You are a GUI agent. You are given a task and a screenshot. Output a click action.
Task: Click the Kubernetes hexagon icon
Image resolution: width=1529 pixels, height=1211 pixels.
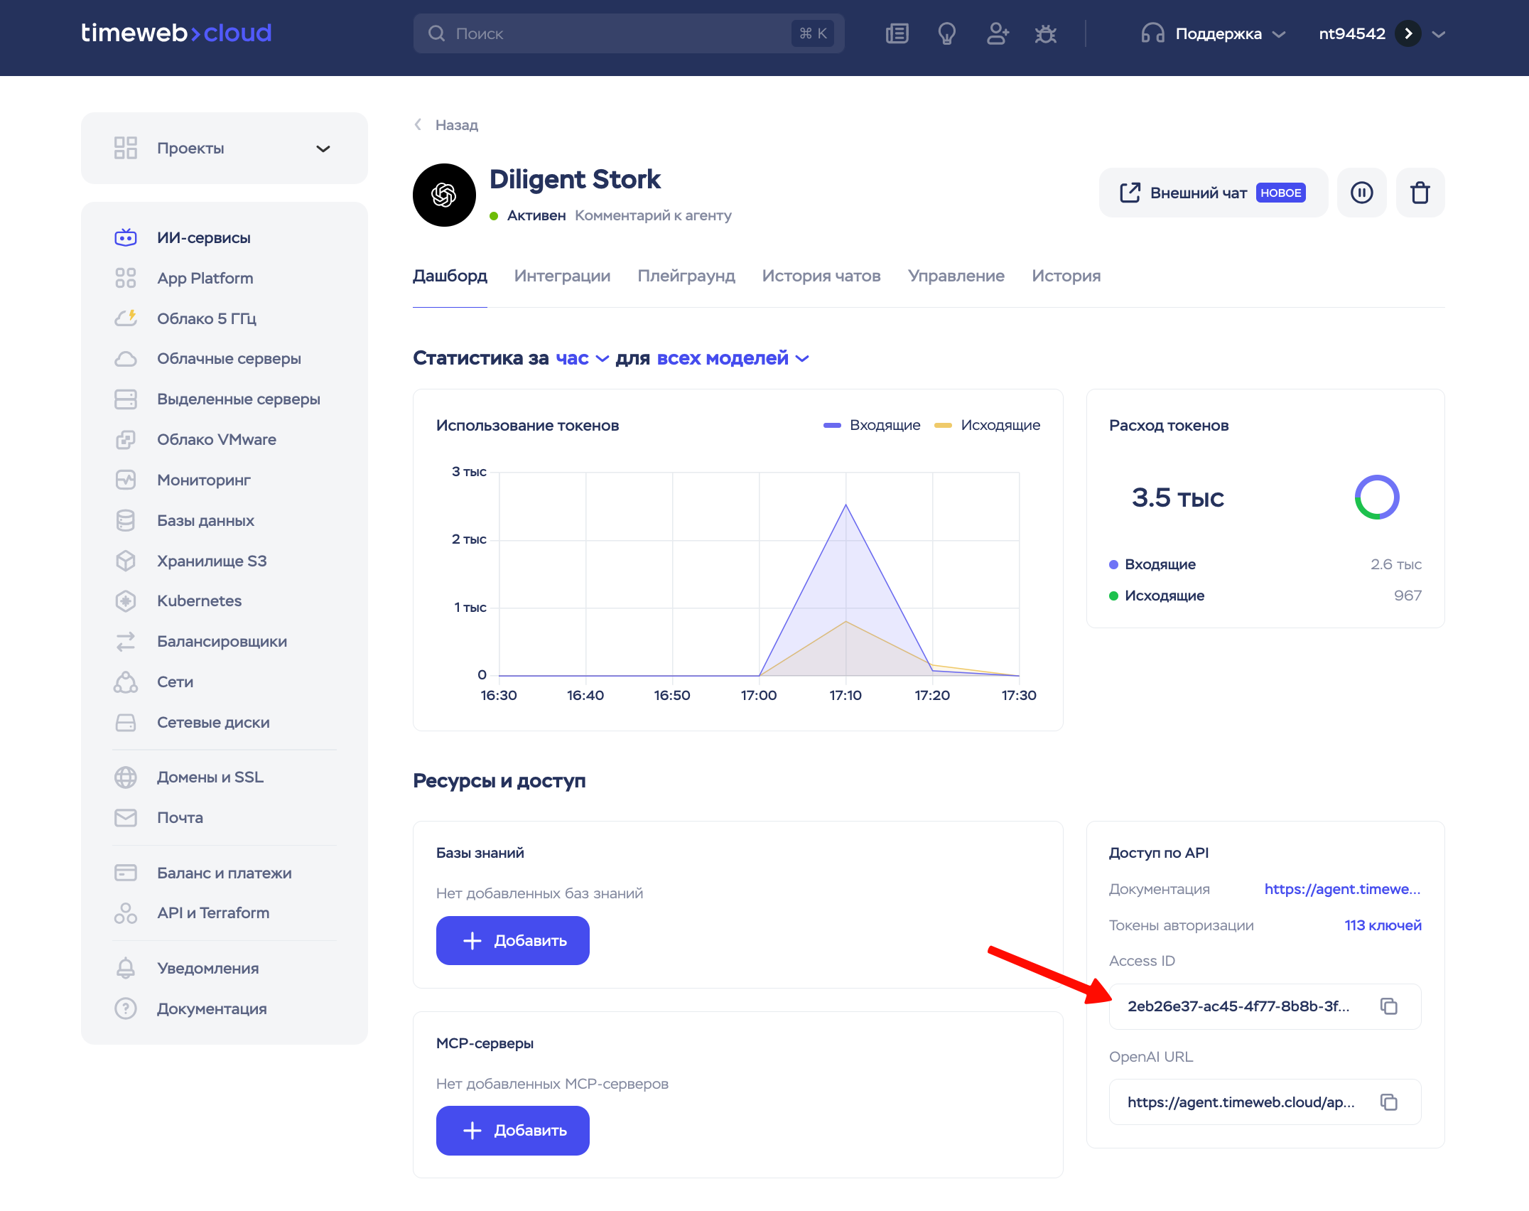point(126,601)
